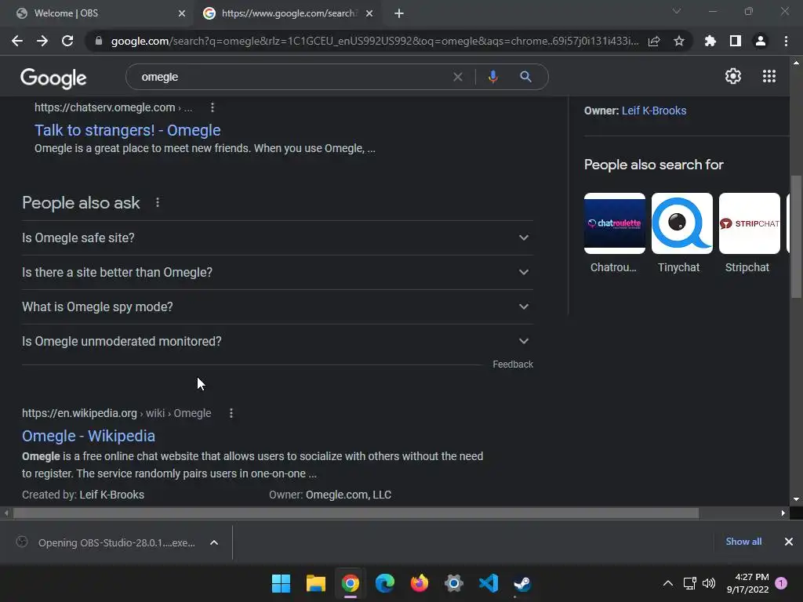Launch File Explorer from the taskbar

tap(315, 583)
